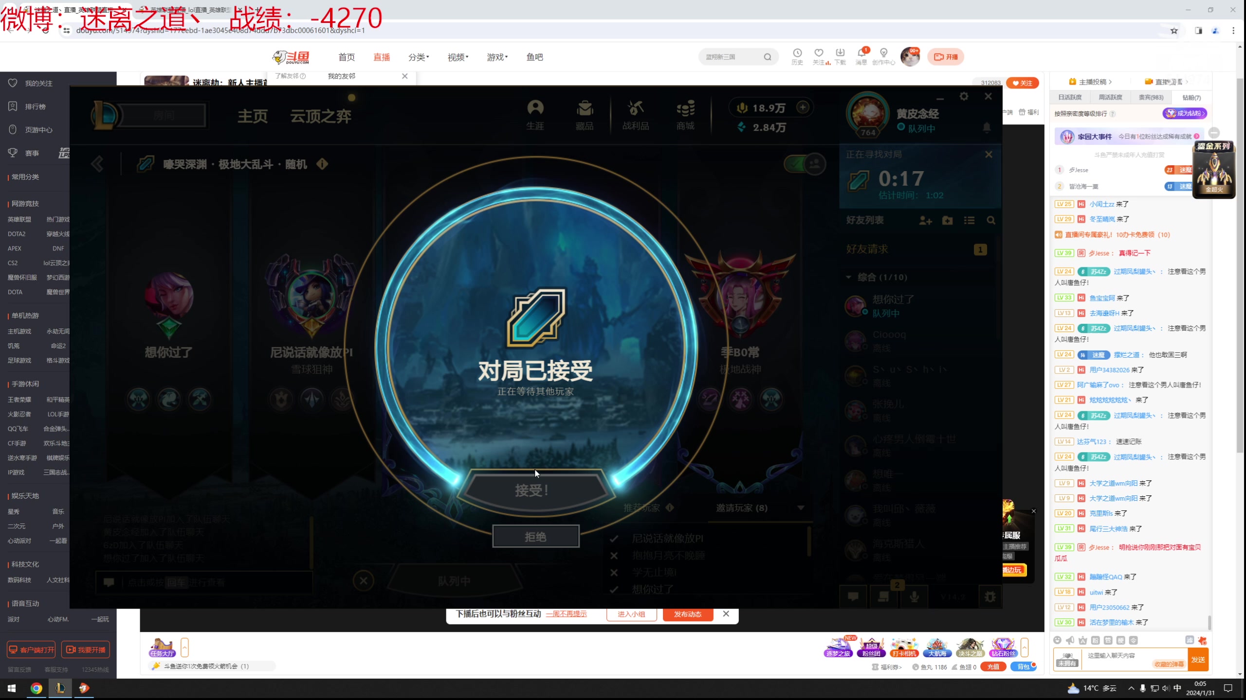1246x700 pixels.
Task: Click the friend list search icon
Action: 991,221
